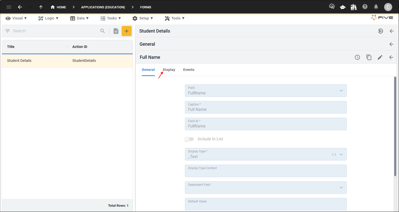Click the FIVE logo
The image size is (399, 212).
tap(382, 18)
